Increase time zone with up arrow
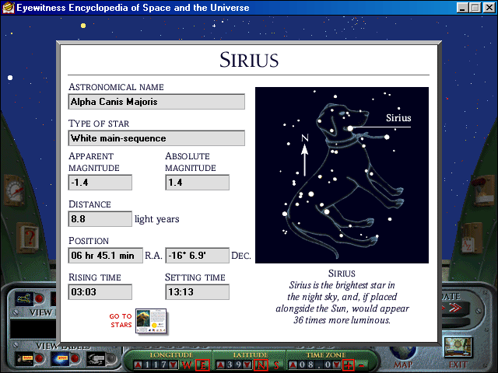Viewport: 498px width, 373px height. tap(293, 365)
